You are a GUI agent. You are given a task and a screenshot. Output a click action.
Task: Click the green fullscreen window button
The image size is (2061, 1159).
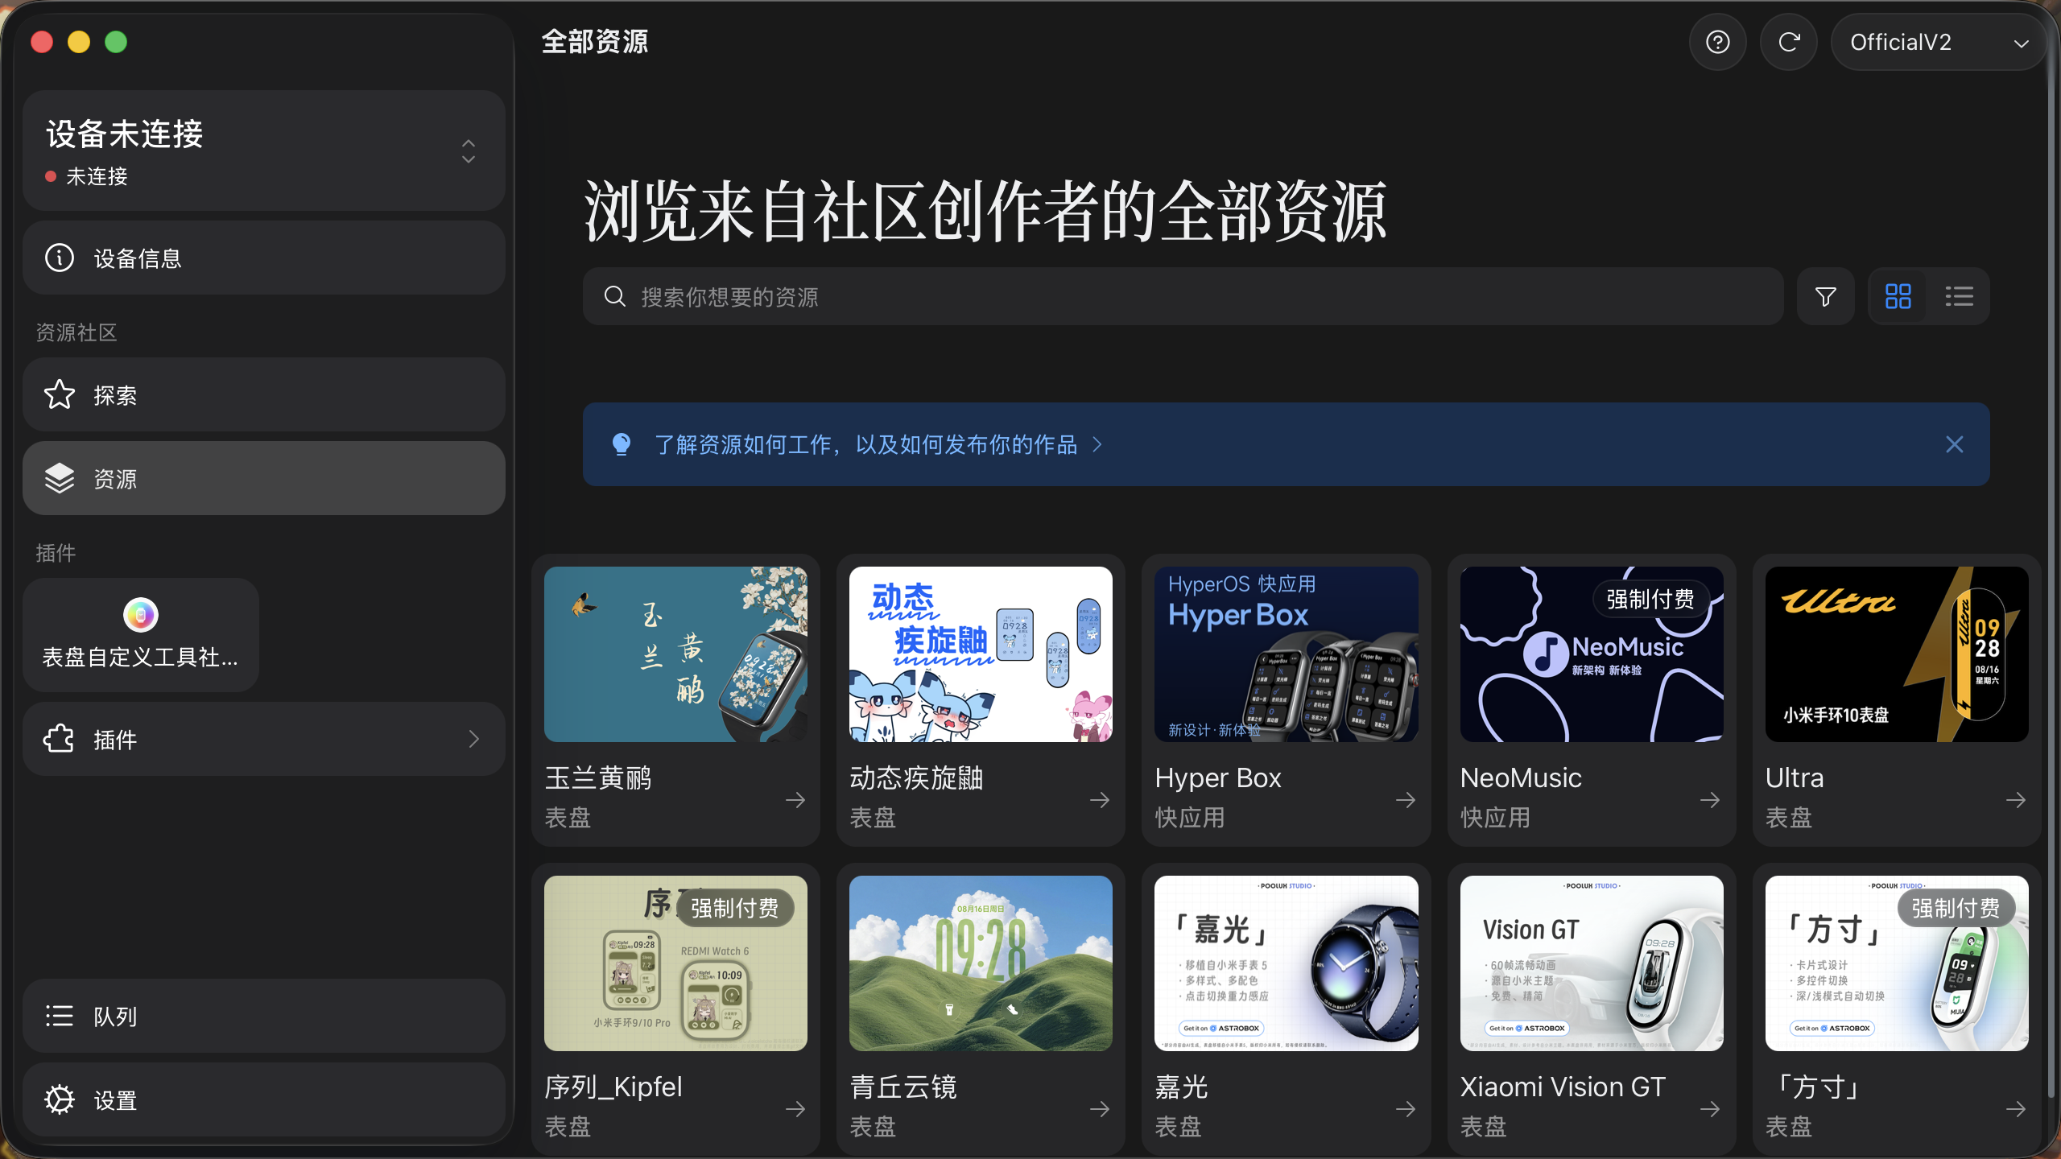point(116,42)
